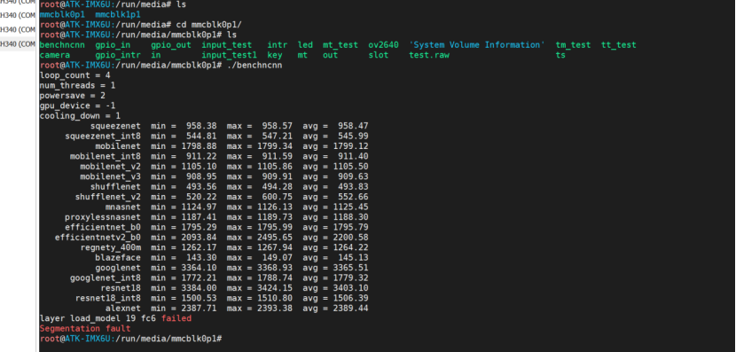Screen dimensions: 736x352
Task: Click the 'num_threads = 1' line
Action: [x=77, y=85]
